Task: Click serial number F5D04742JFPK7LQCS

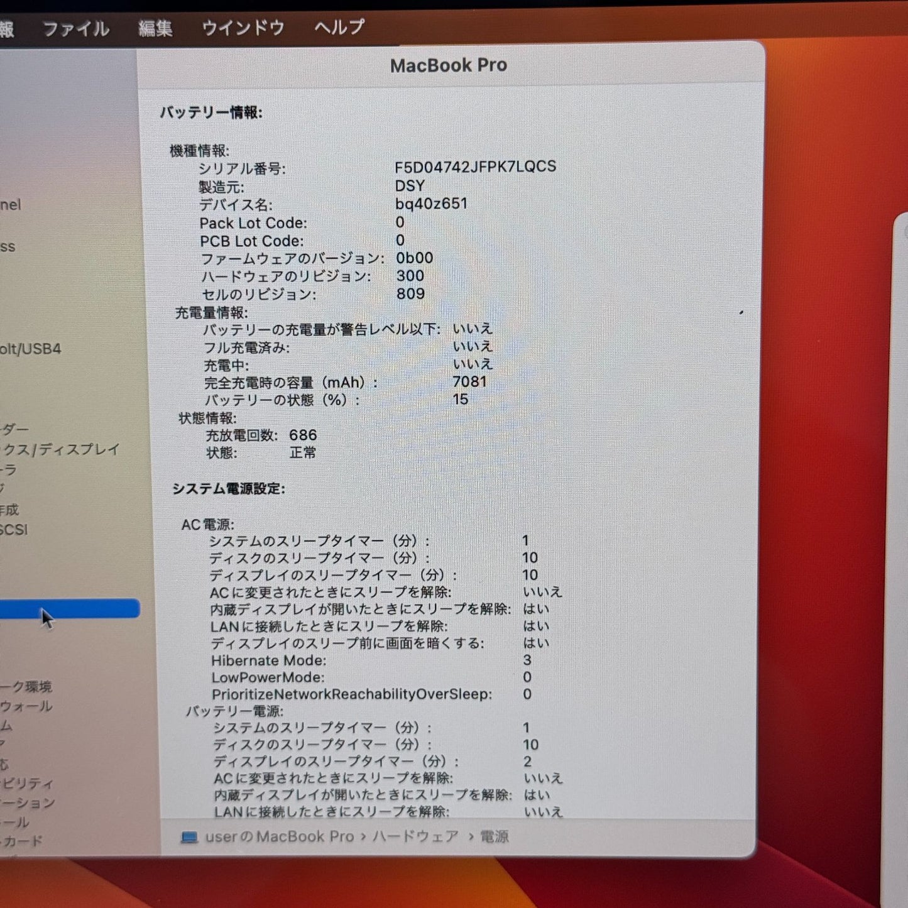Action: [476, 167]
